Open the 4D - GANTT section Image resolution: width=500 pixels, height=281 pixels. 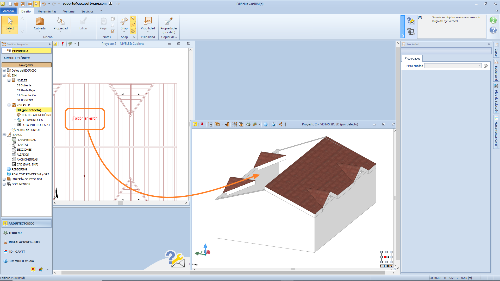coord(17,252)
